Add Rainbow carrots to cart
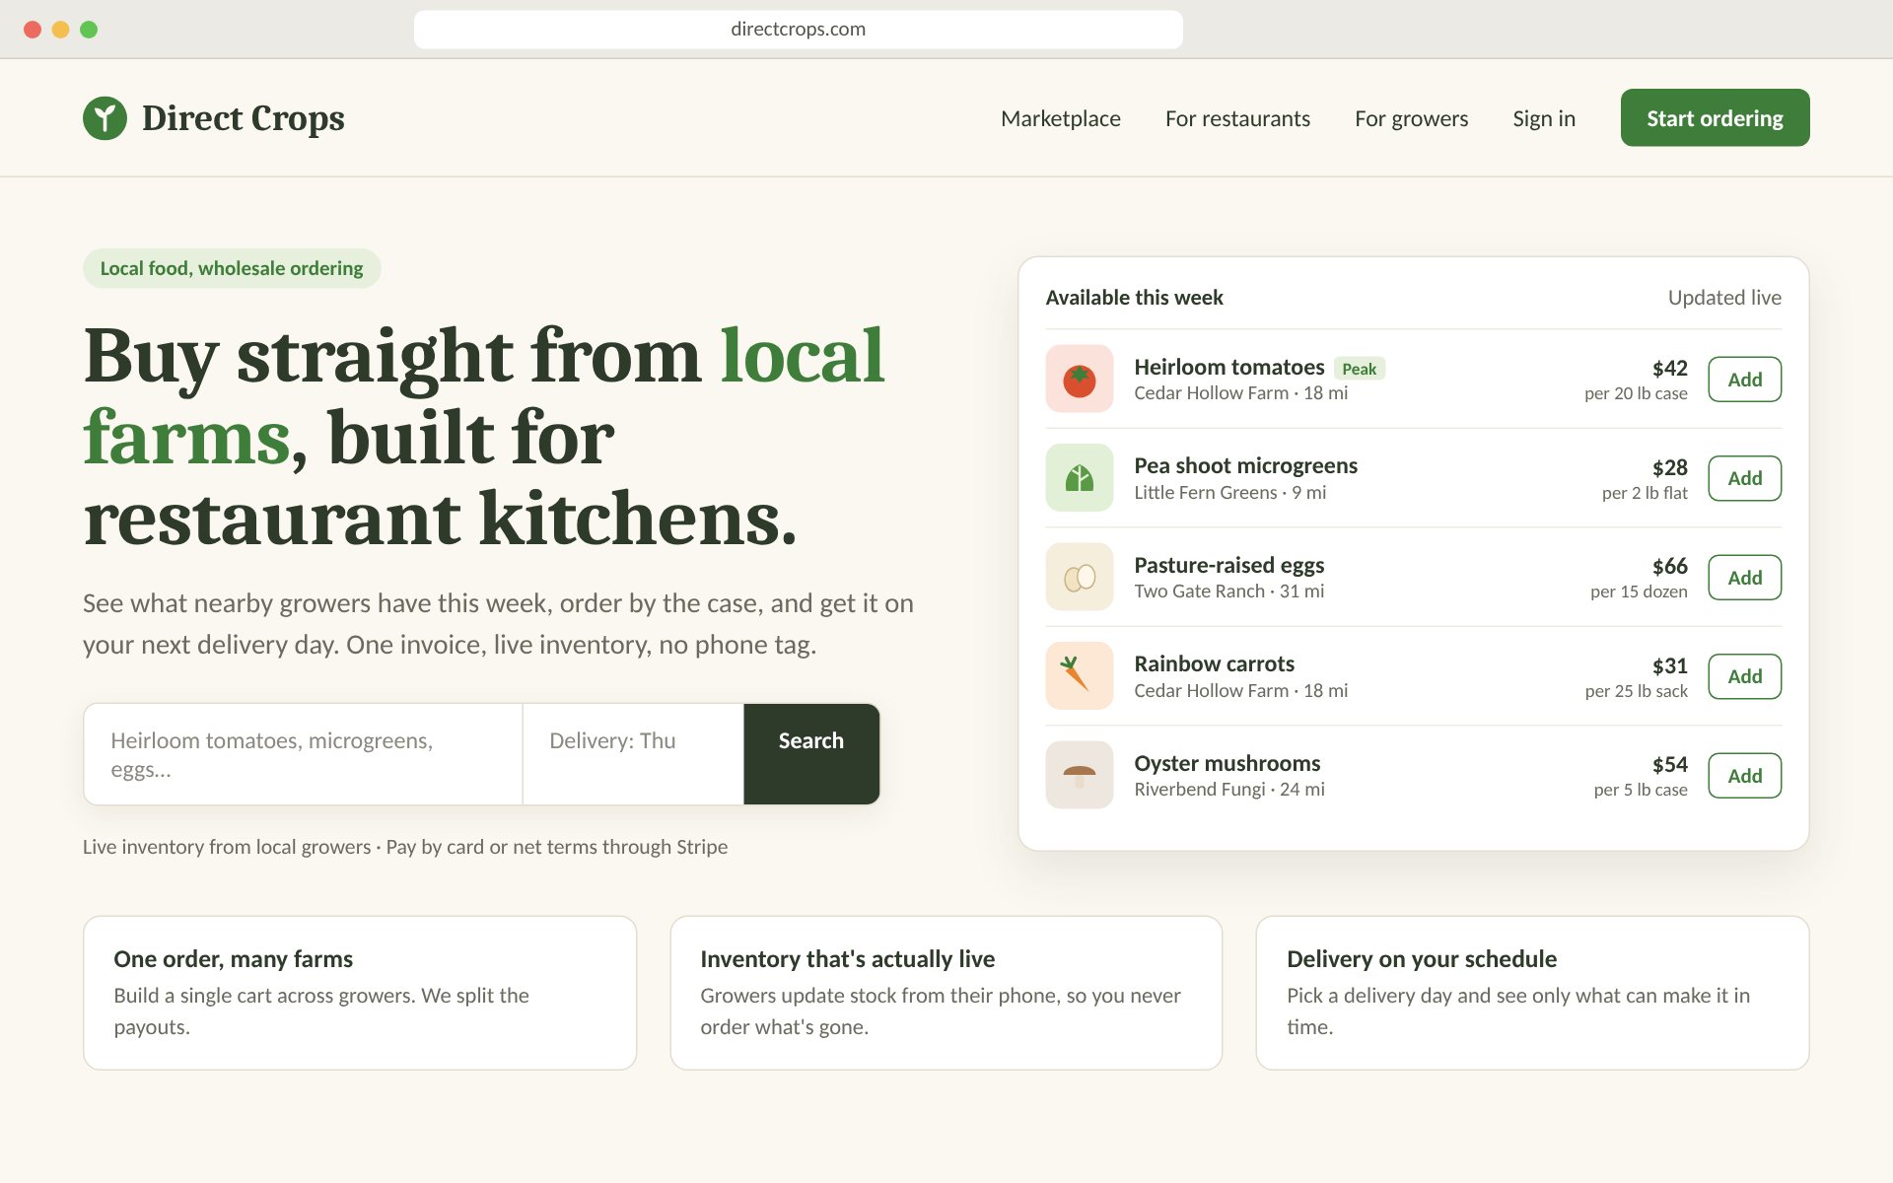 coord(1744,676)
